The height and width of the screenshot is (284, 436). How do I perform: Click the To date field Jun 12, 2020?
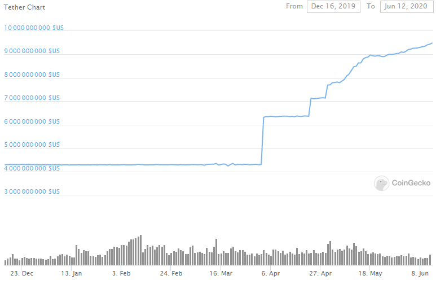point(407,7)
